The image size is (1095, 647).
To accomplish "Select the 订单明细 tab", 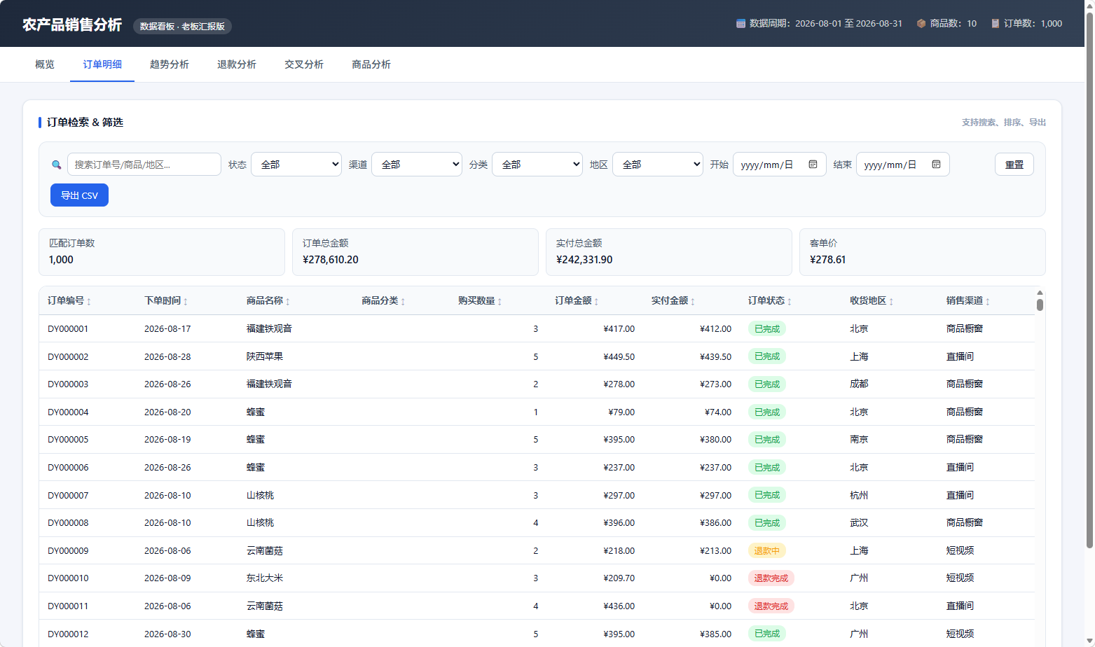I will 102,64.
